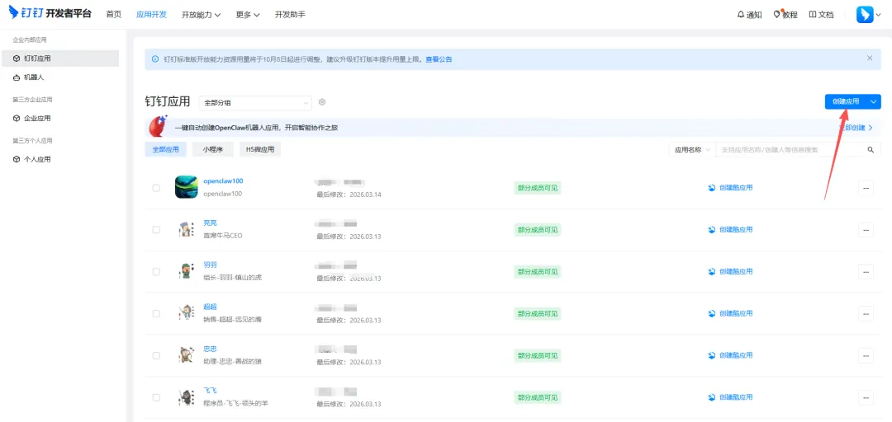Click 部分成员可见 tag in openclaw100 row
Image resolution: width=892 pixels, height=422 pixels.
pyautogui.click(x=537, y=188)
